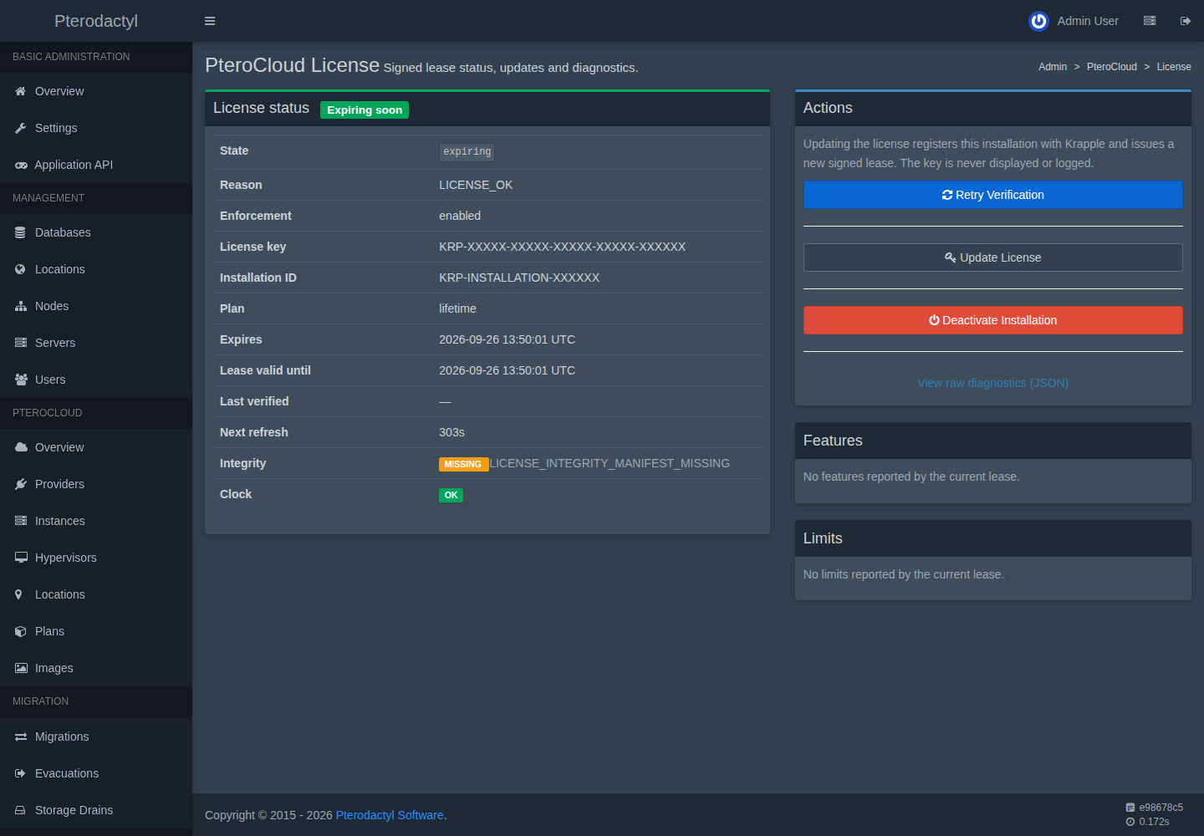The width and height of the screenshot is (1204, 836).
Task: Click the Retry Verification button
Action: coord(993,195)
